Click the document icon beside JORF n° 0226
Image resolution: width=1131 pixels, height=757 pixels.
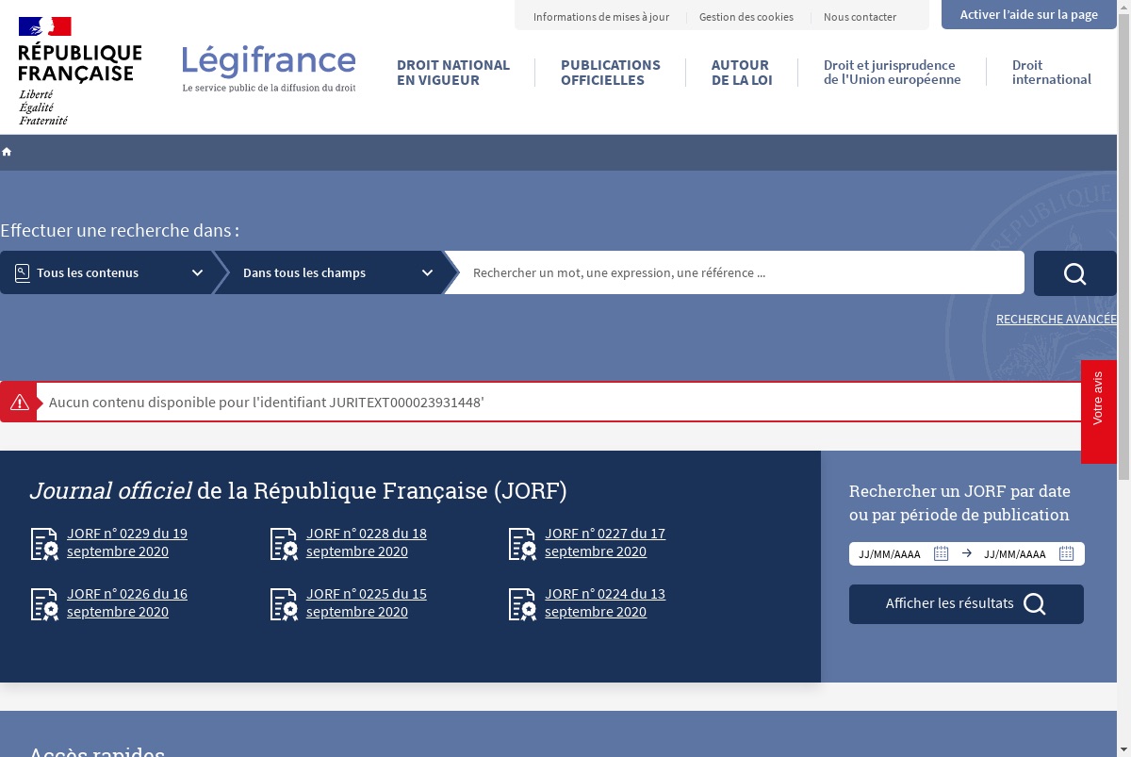coord(44,604)
